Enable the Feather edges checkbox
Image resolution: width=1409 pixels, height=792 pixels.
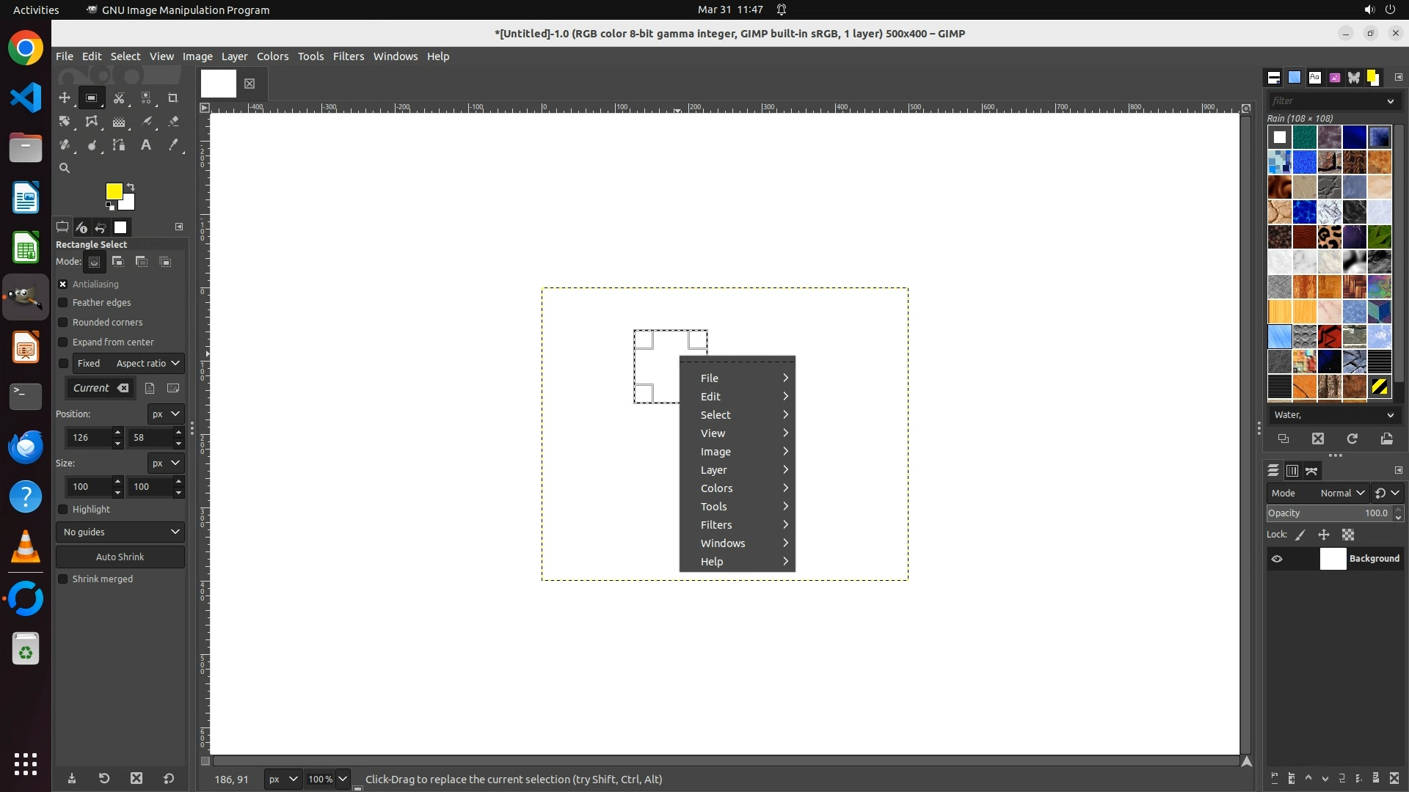[x=63, y=303]
